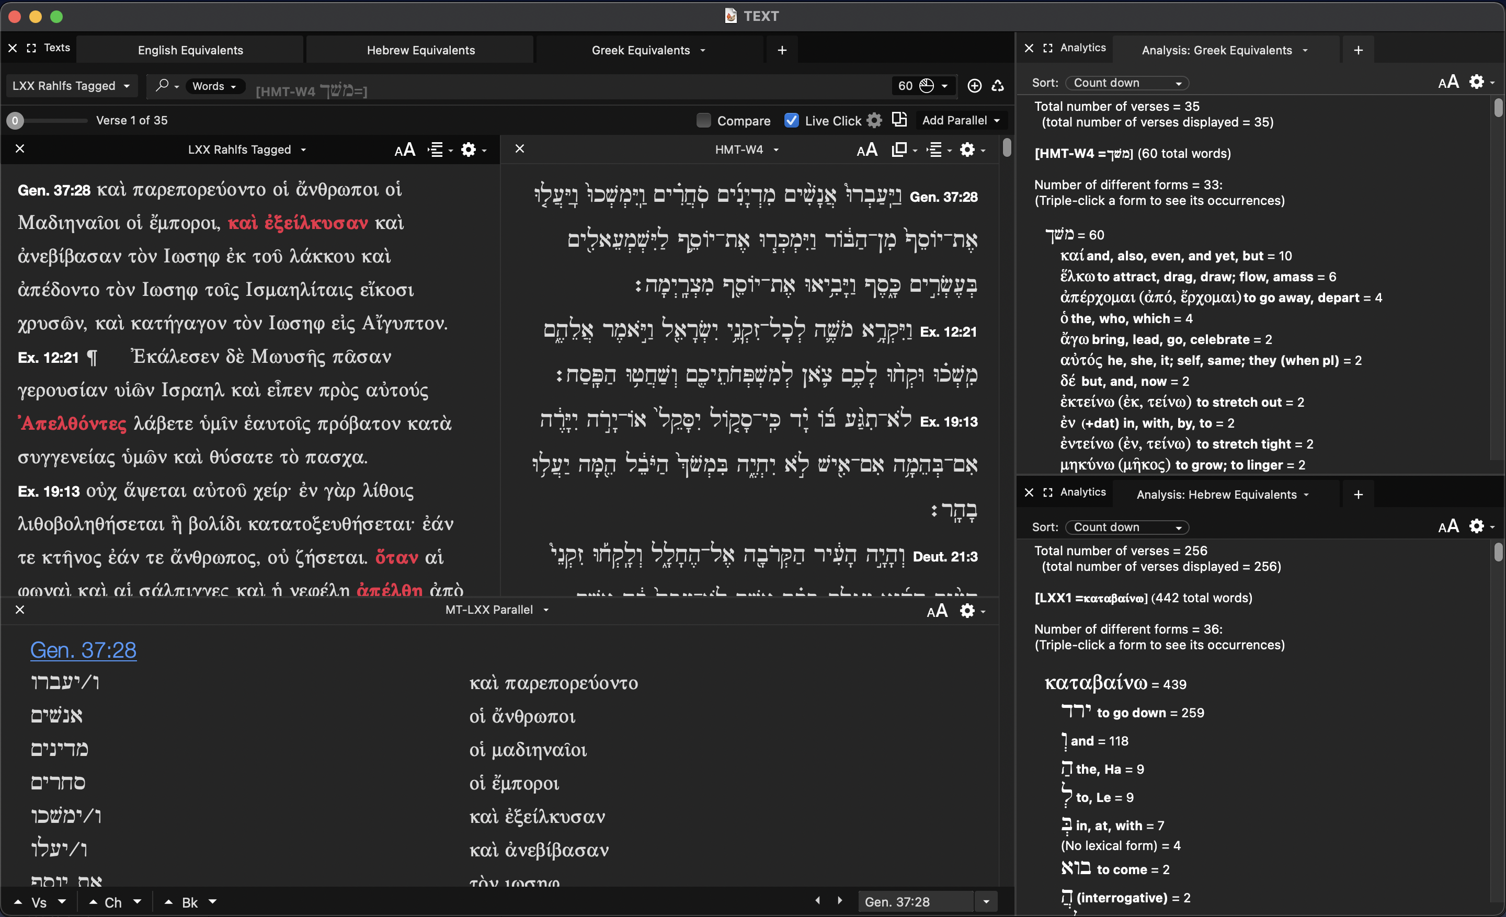Uncheck the Live Click checkbox
Image resolution: width=1506 pixels, height=917 pixels.
792,120
